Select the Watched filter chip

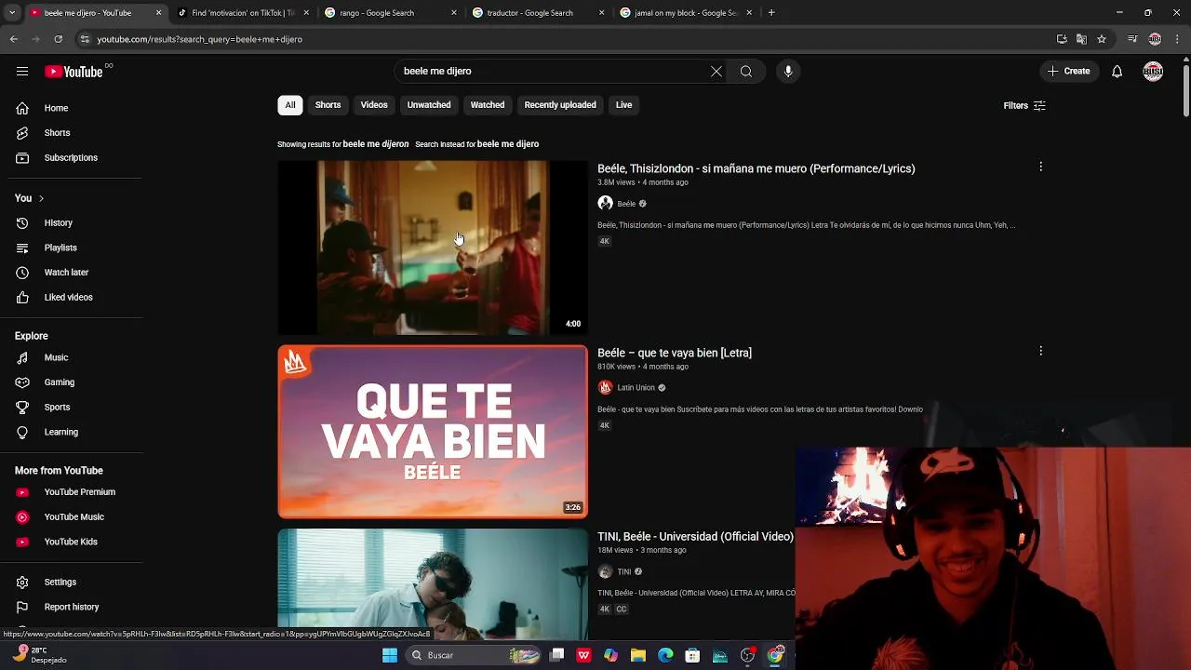pyautogui.click(x=488, y=105)
